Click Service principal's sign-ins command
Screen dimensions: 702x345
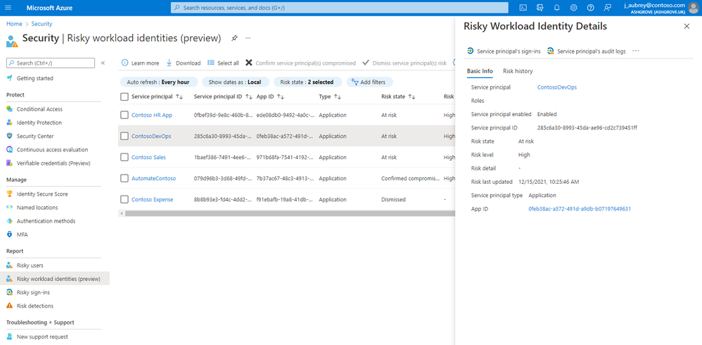[504, 51]
